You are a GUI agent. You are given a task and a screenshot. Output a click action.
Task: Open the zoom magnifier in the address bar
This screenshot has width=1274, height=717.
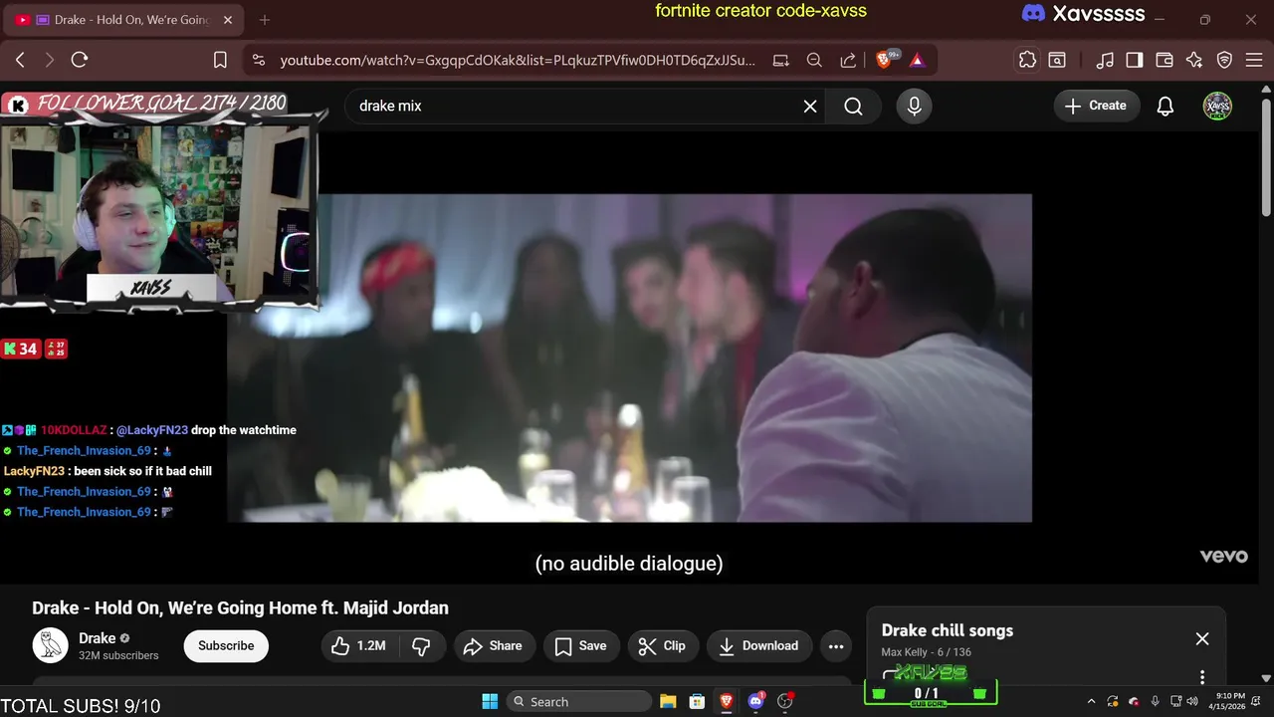tap(814, 60)
